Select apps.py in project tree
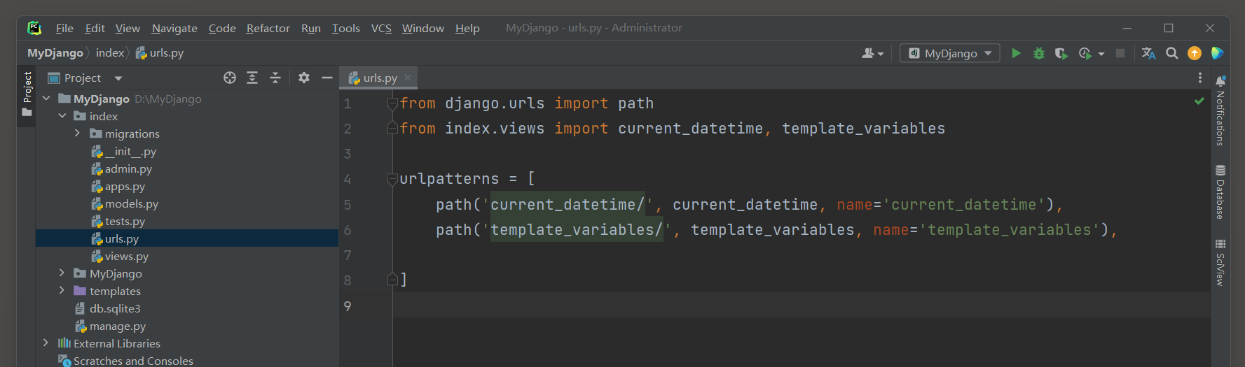The image size is (1245, 367). [x=125, y=187]
